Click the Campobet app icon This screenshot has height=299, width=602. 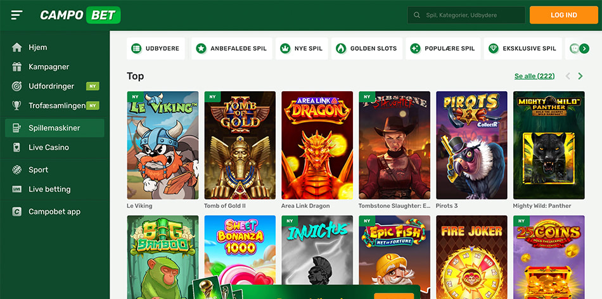[x=17, y=212]
